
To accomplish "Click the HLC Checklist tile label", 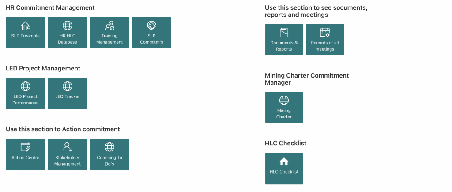I will tap(284, 172).
